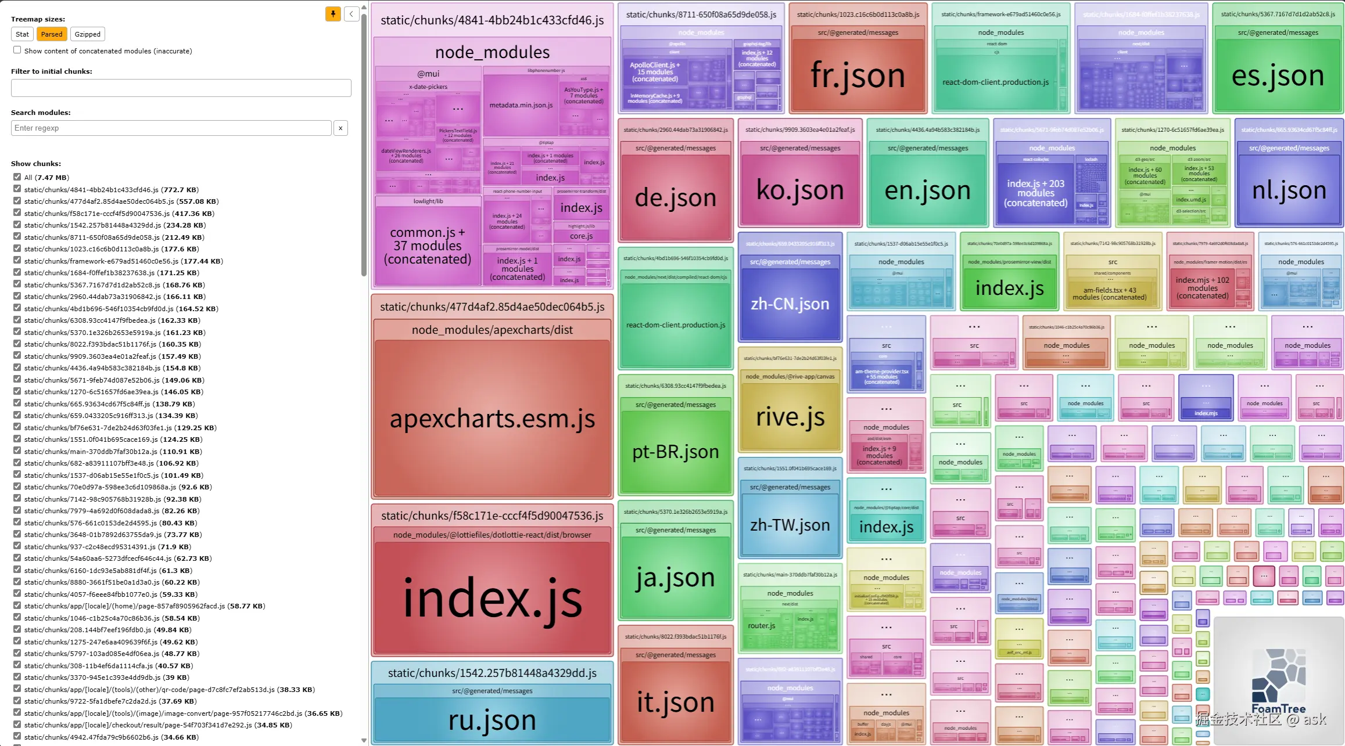Collapse the sidebar with chevron arrow
1345x746 pixels.
351,14
